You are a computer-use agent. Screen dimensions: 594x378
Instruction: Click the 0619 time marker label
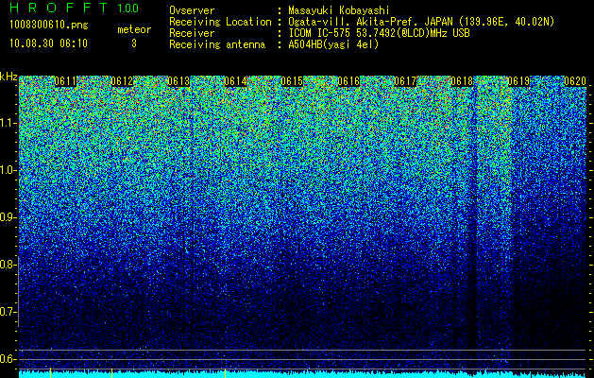(x=518, y=81)
